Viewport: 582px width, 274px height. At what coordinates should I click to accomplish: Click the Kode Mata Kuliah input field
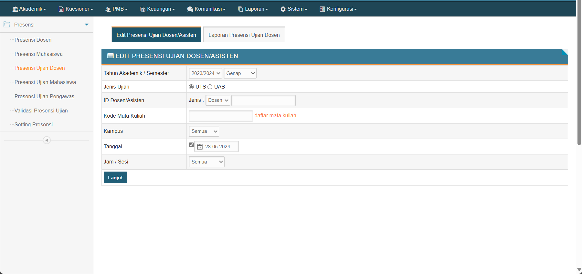point(221,116)
